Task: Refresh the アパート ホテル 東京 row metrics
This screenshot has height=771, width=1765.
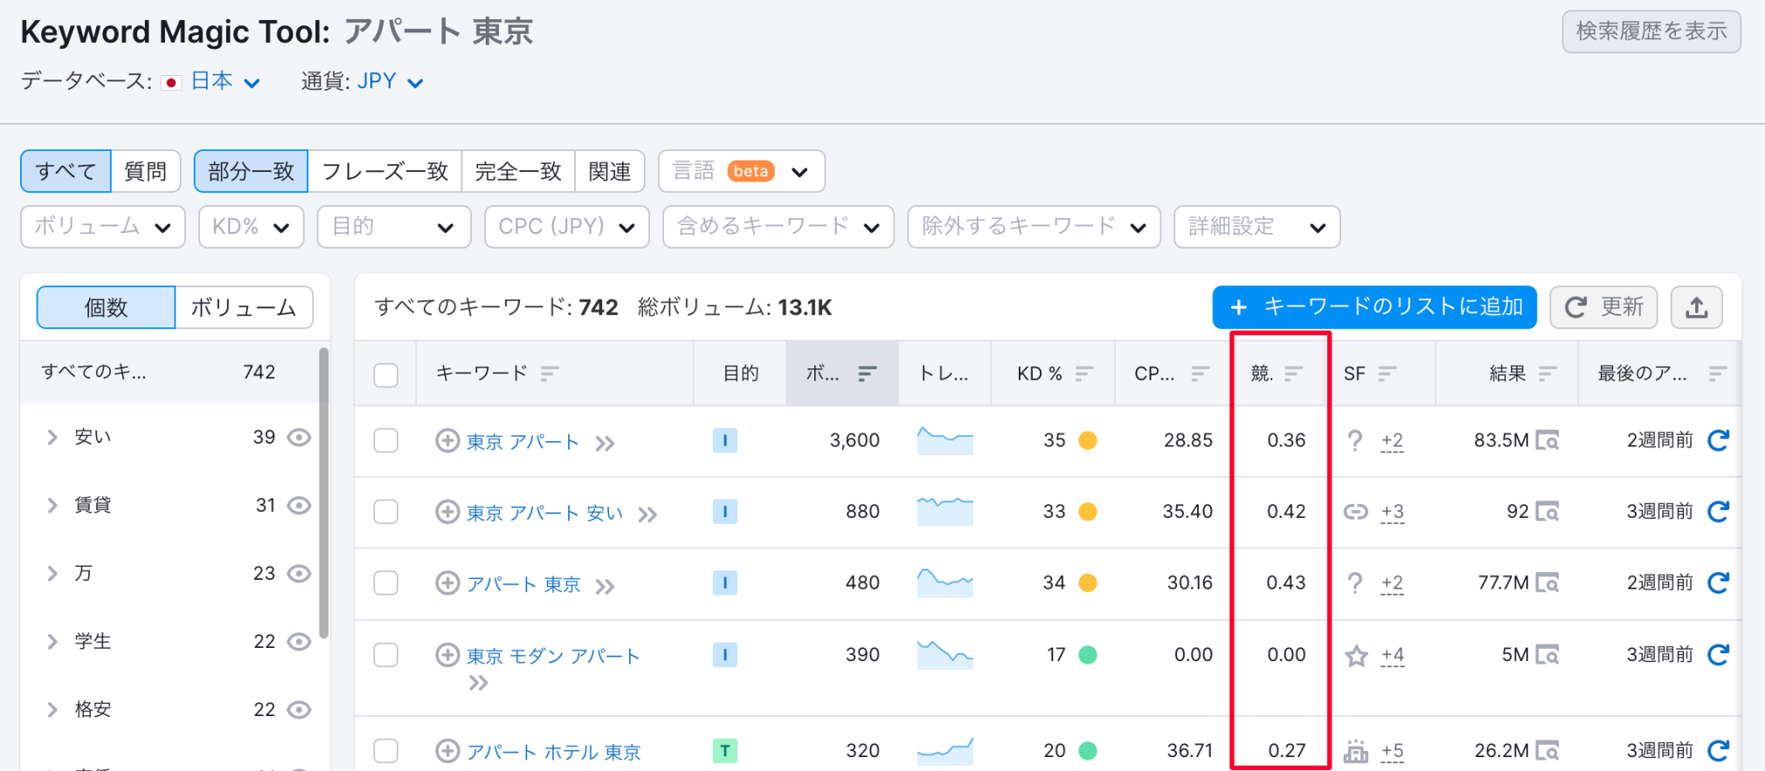Action: pyautogui.click(x=1718, y=750)
